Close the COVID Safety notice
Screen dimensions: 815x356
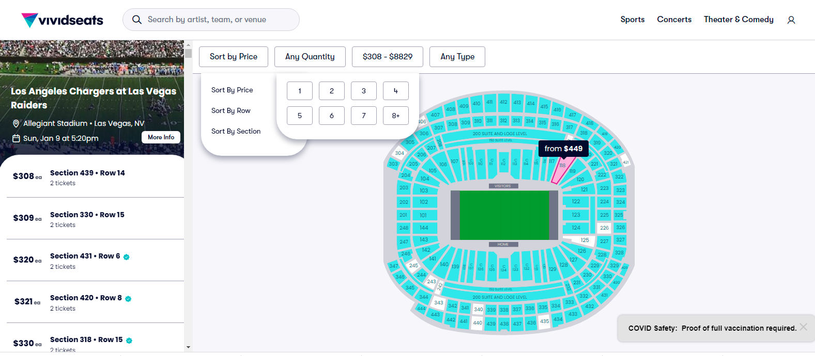click(803, 327)
